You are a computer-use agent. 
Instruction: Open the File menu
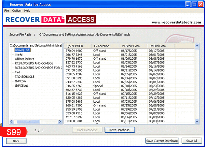[x=6, y=11]
